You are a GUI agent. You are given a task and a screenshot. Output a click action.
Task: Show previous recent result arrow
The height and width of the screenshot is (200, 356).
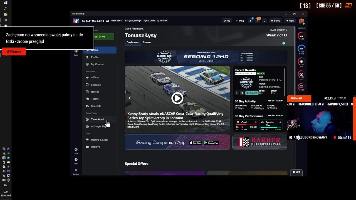pos(237,93)
